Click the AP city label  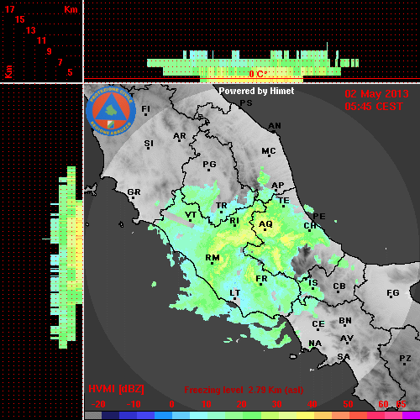(x=278, y=186)
